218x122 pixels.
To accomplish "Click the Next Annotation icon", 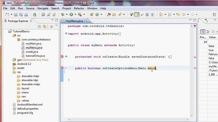I will [161, 14].
